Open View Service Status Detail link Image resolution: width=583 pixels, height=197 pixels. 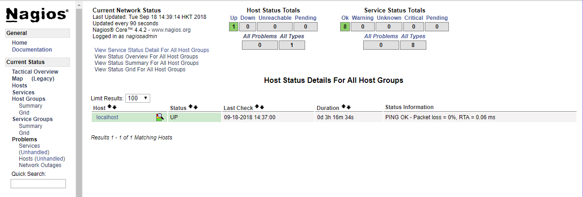[152, 50]
